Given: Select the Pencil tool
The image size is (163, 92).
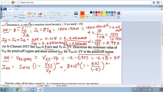Looking at the screenshot, I should coord(29,13).
